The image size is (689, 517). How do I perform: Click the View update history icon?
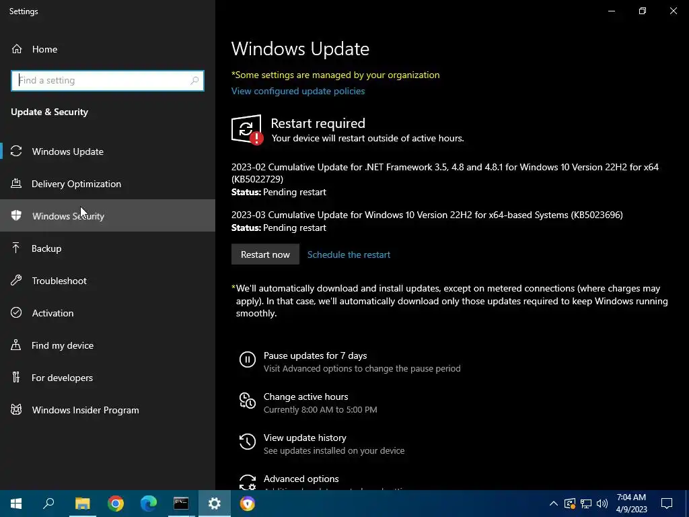coord(248,442)
